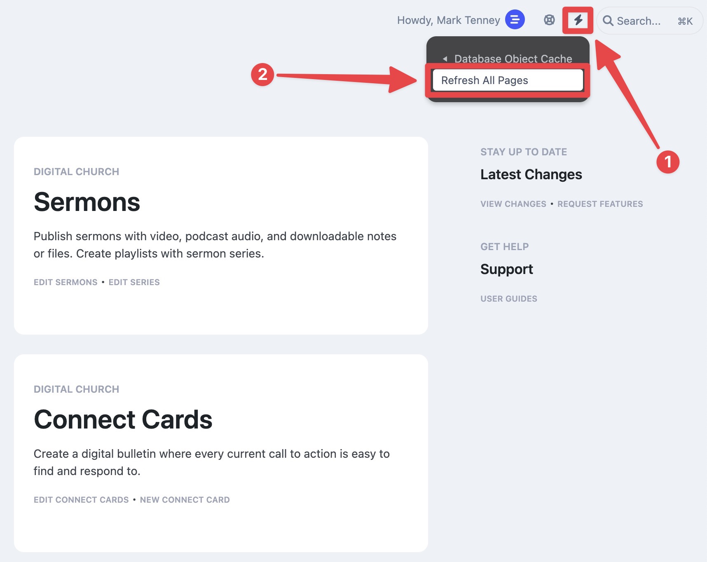This screenshot has height=562, width=707.
Task: Click the blue user avatar icon
Action: tap(515, 19)
